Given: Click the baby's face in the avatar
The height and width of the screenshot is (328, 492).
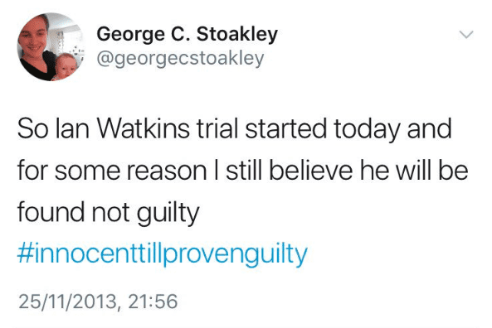Looking at the screenshot, I should 67,65.
